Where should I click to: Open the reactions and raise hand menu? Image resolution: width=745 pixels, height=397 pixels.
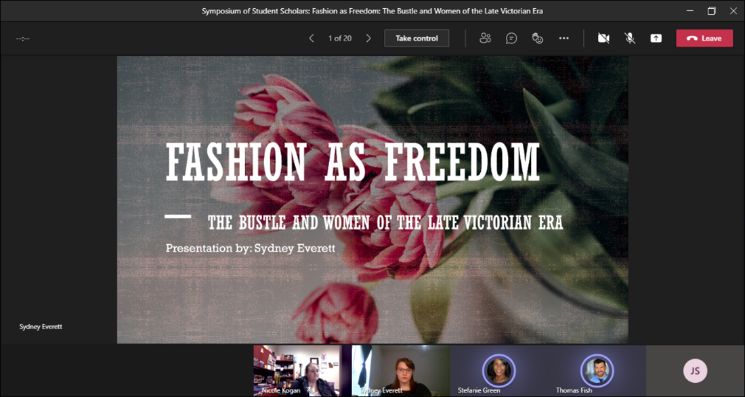pyautogui.click(x=538, y=39)
